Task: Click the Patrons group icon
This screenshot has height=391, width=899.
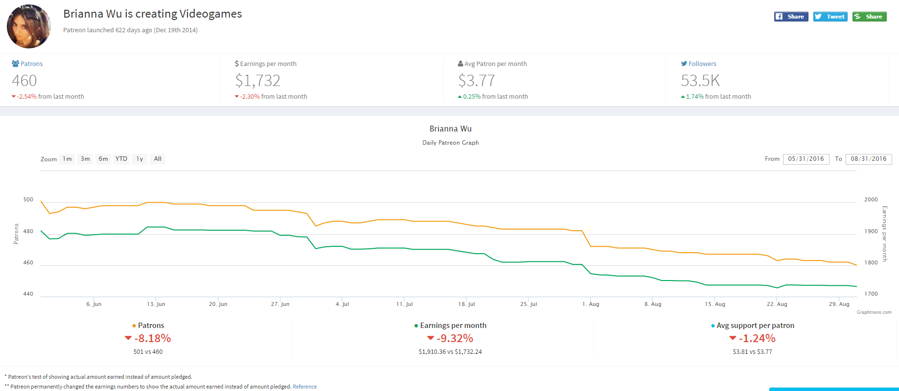Action: click(x=15, y=64)
